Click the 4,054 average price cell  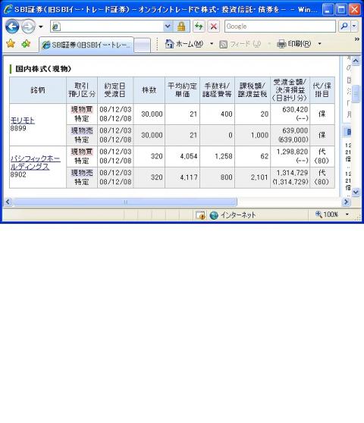[183, 156]
